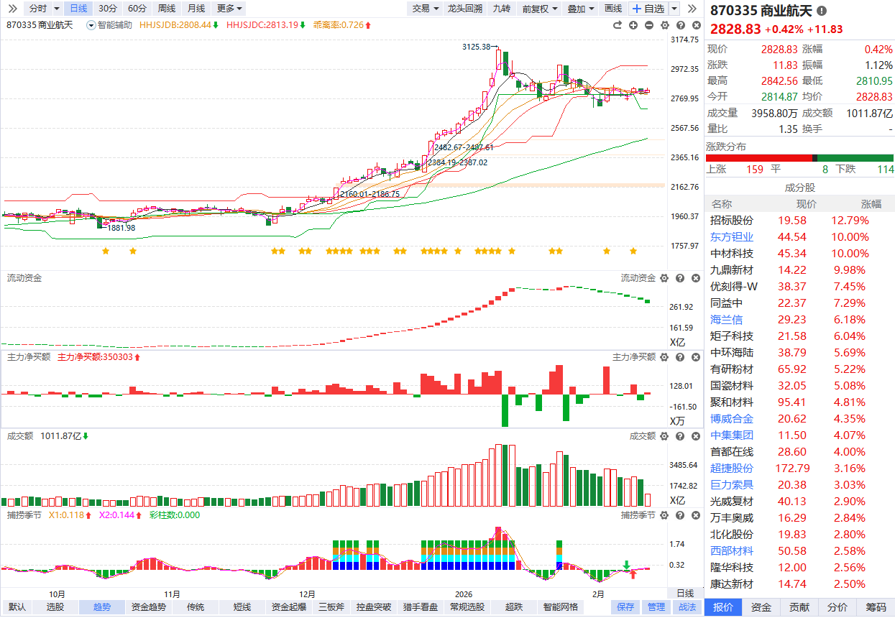Click the zoom-out minus icon on main chart
The image size is (895, 618).
tap(649, 25)
